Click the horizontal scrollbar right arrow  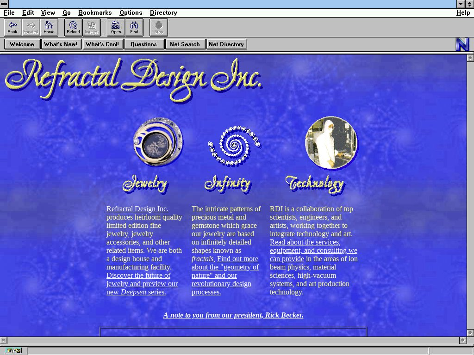462,340
